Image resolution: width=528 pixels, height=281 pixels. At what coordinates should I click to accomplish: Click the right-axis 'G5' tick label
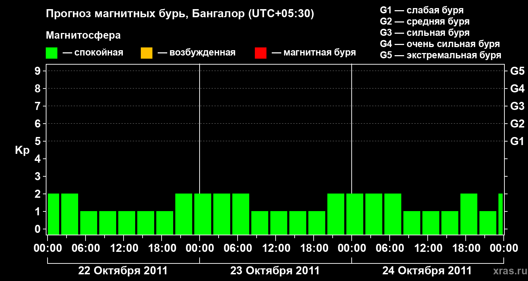click(517, 71)
